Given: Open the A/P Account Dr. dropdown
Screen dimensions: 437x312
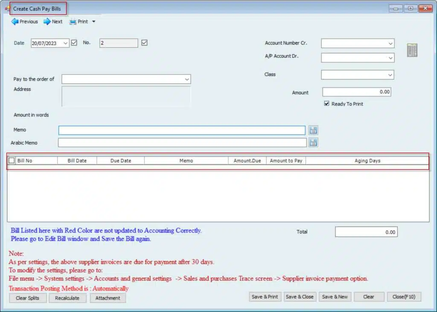Looking at the screenshot, I should pos(390,58).
